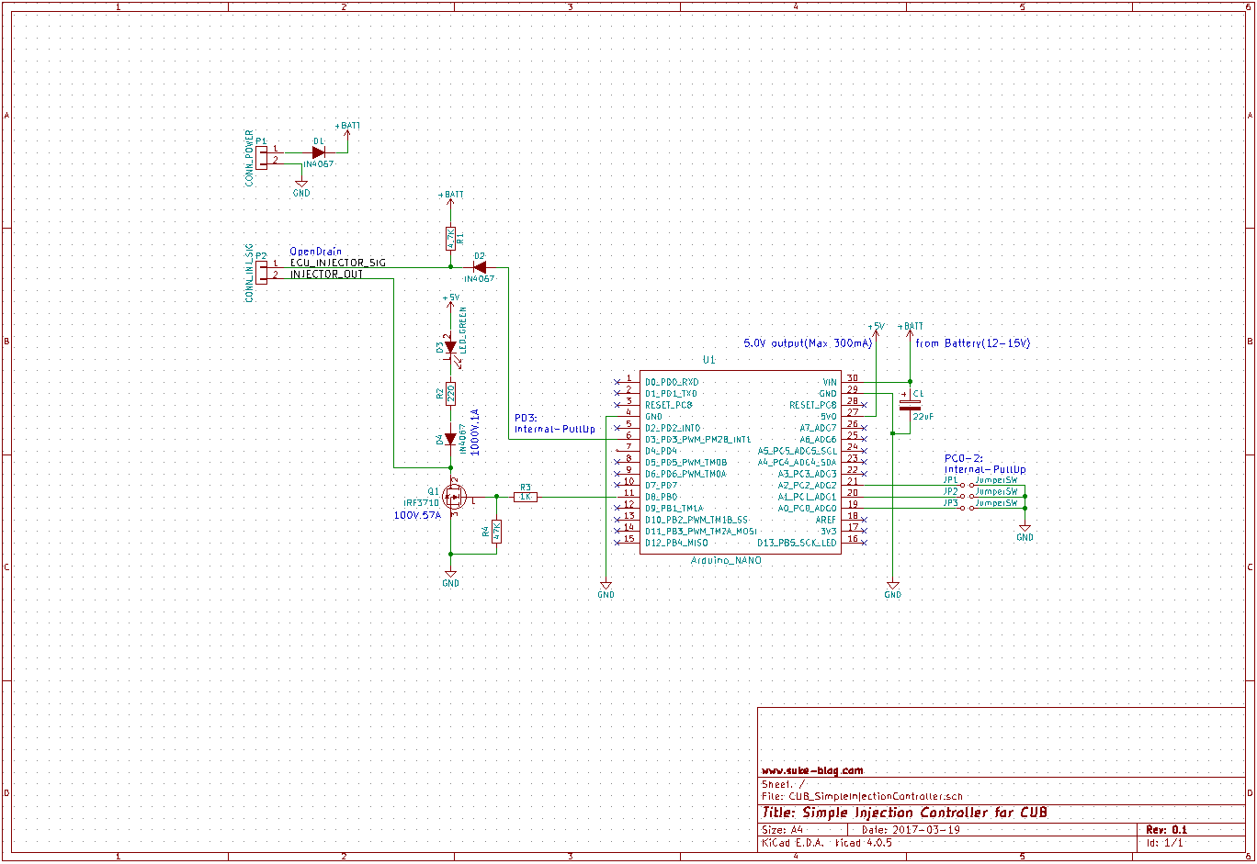This screenshot has height=864, width=1257.
Task: Click the AREF pin label on U1
Action: (x=826, y=520)
